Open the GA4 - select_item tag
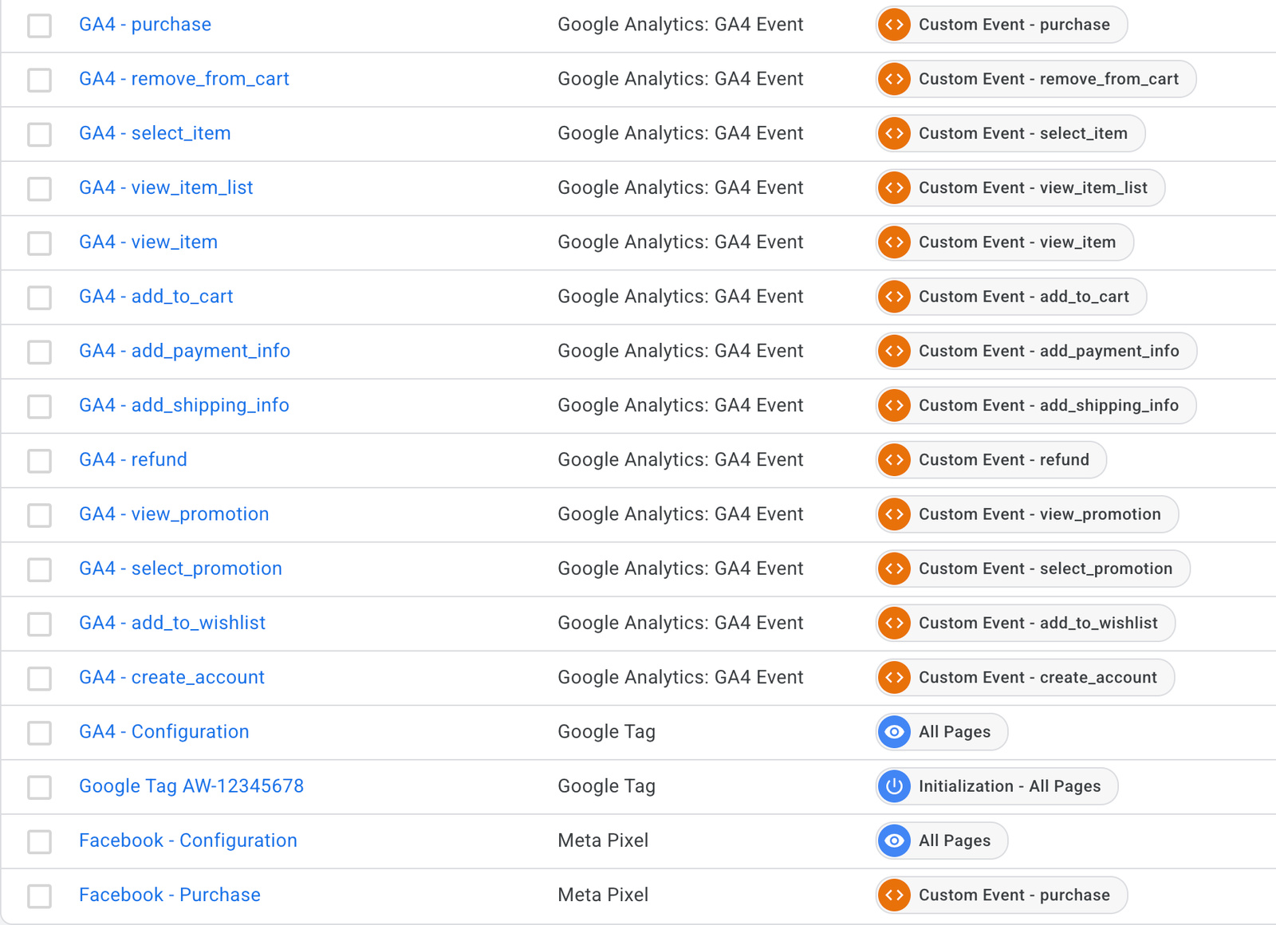This screenshot has width=1276, height=925. (x=155, y=133)
